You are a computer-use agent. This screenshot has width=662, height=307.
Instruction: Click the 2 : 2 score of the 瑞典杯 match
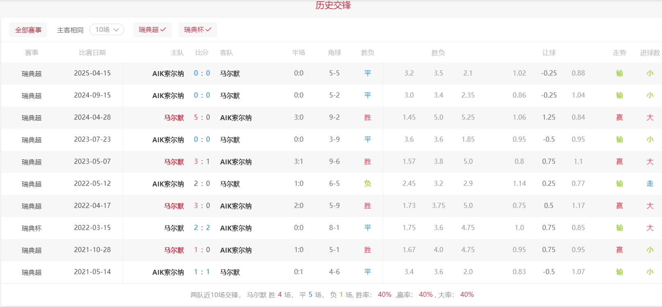[x=202, y=228]
